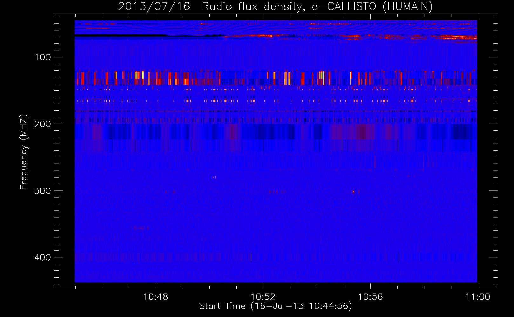Click the 10:48 time tick label

pyautogui.click(x=156, y=297)
